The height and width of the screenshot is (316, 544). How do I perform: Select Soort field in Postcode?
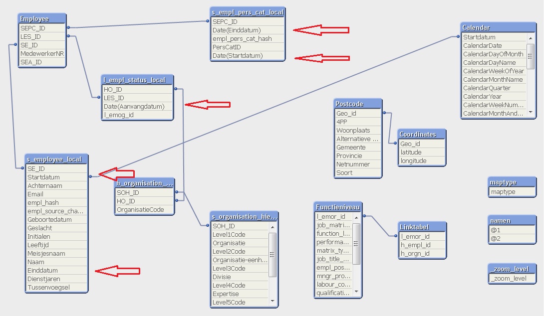[358, 172]
